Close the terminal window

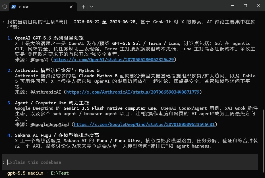tap(258, 6)
